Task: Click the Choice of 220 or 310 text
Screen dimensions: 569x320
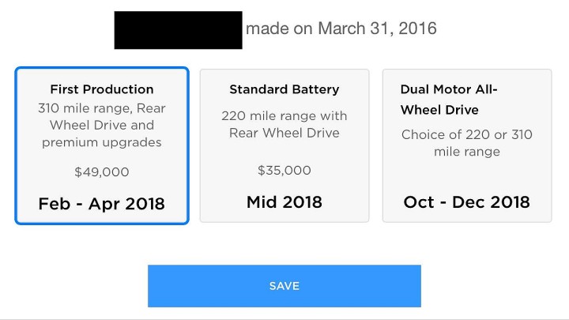Action: 467,134
